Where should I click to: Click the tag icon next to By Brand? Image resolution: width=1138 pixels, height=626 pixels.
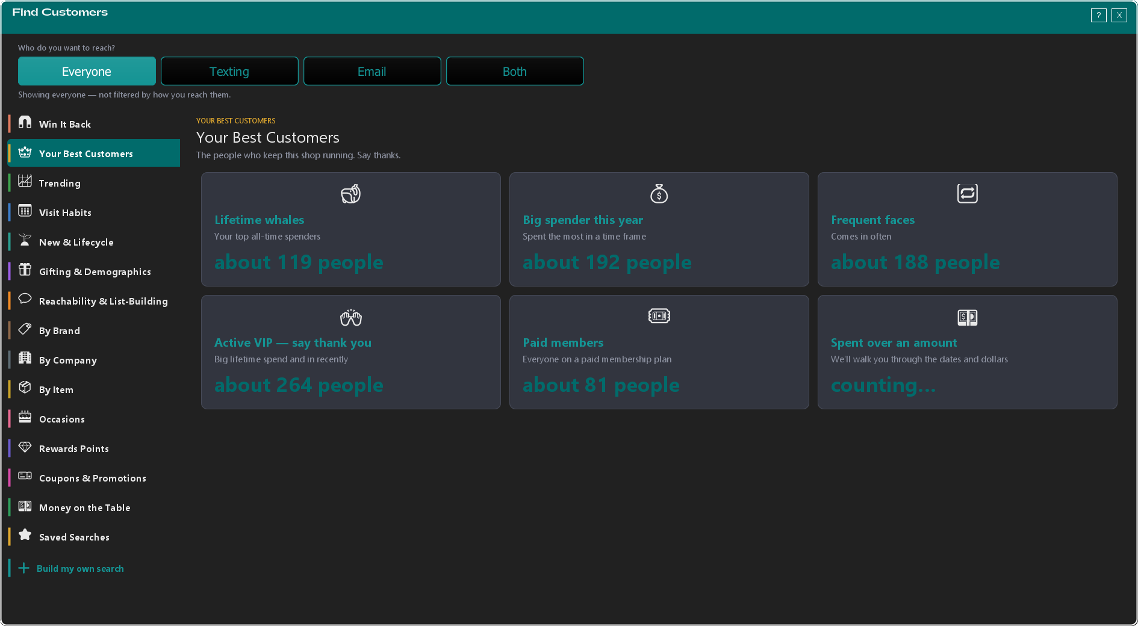coord(25,329)
